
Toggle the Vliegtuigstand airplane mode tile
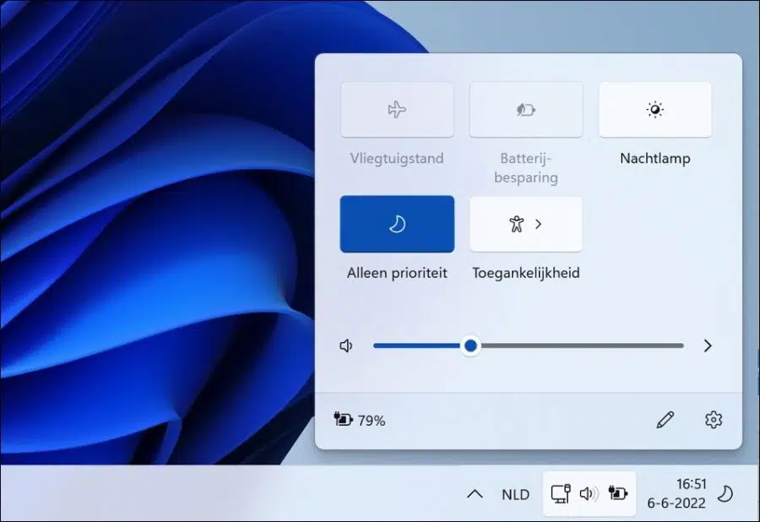pyautogui.click(x=397, y=110)
